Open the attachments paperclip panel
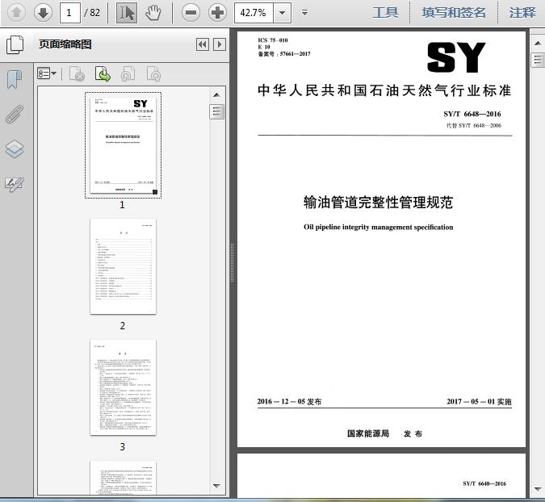Image resolution: width=545 pixels, height=502 pixels. click(x=15, y=114)
